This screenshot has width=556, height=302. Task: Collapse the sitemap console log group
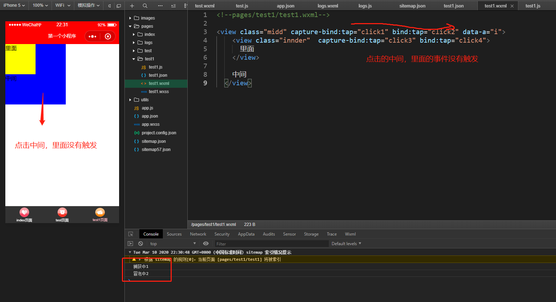click(x=130, y=252)
